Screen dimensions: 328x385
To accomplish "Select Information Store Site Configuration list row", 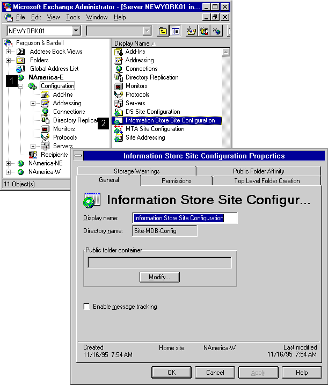I will point(167,121).
